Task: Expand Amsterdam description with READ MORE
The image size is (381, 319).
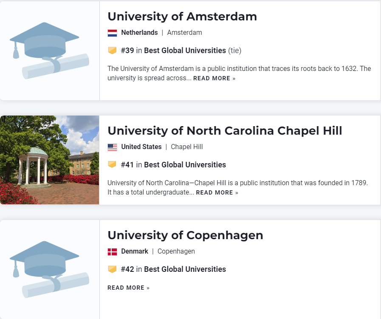Action: (214, 79)
